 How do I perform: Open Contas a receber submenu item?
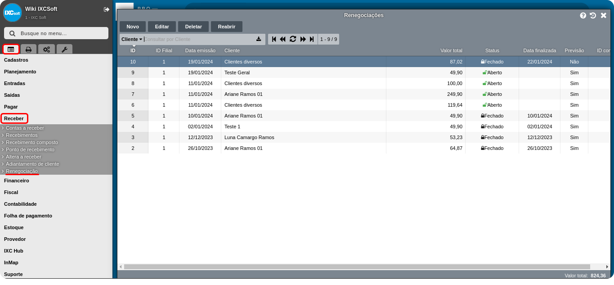point(25,128)
